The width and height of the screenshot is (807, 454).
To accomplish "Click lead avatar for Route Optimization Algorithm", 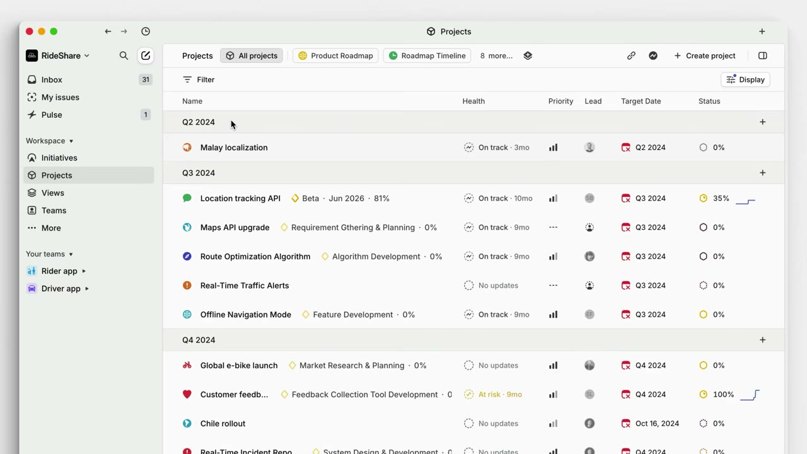I will point(589,257).
